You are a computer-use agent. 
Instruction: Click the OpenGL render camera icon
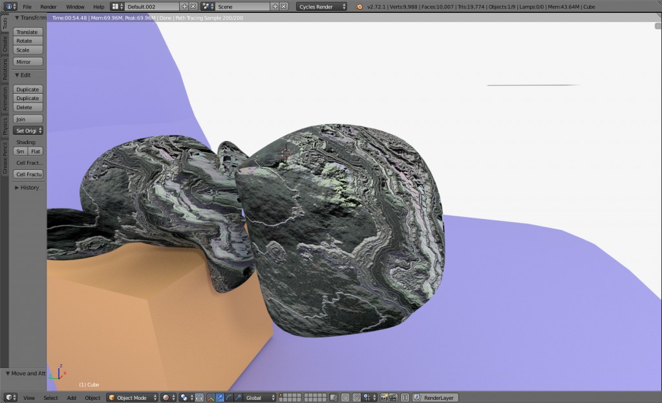pyautogui.click(x=384, y=397)
